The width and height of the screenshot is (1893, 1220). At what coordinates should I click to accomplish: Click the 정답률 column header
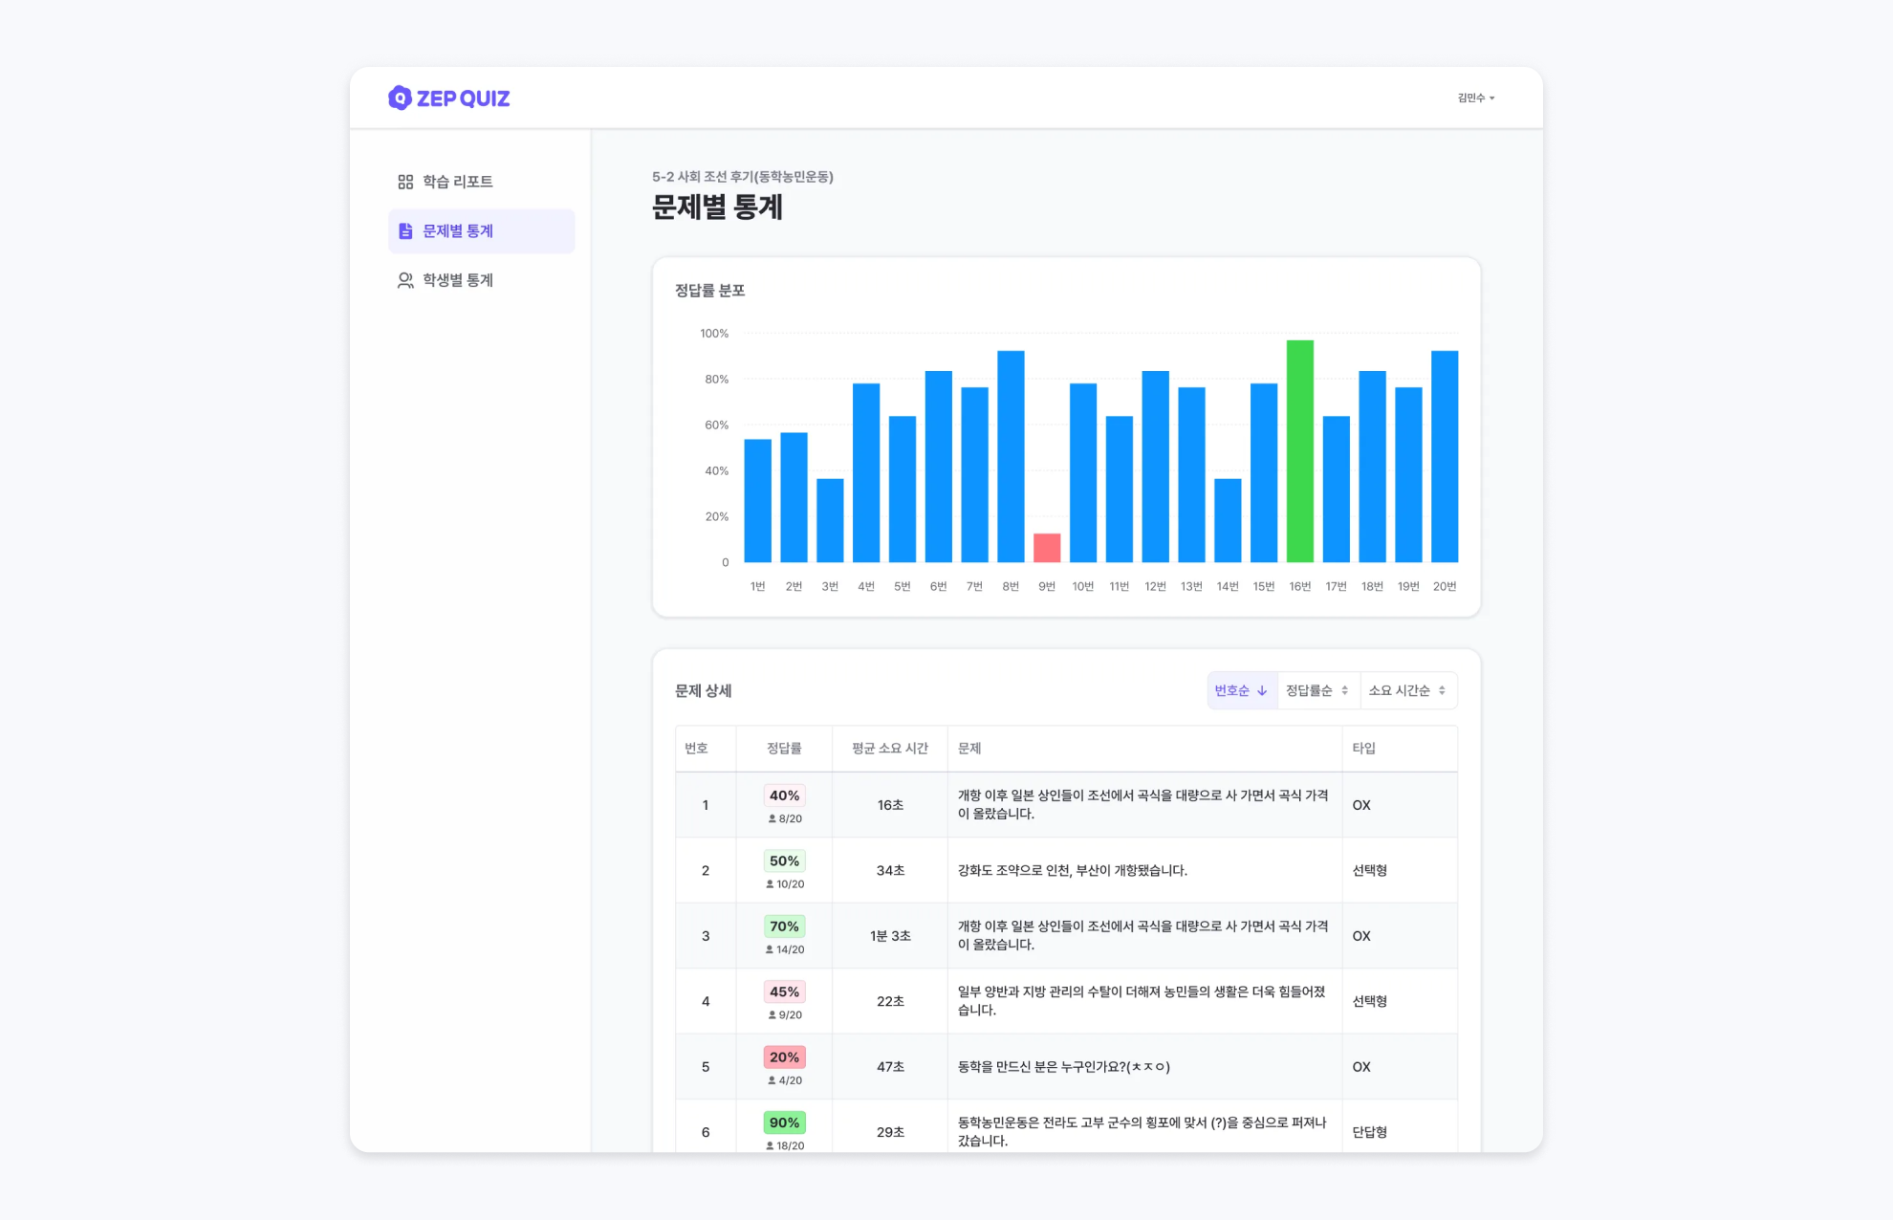784,749
